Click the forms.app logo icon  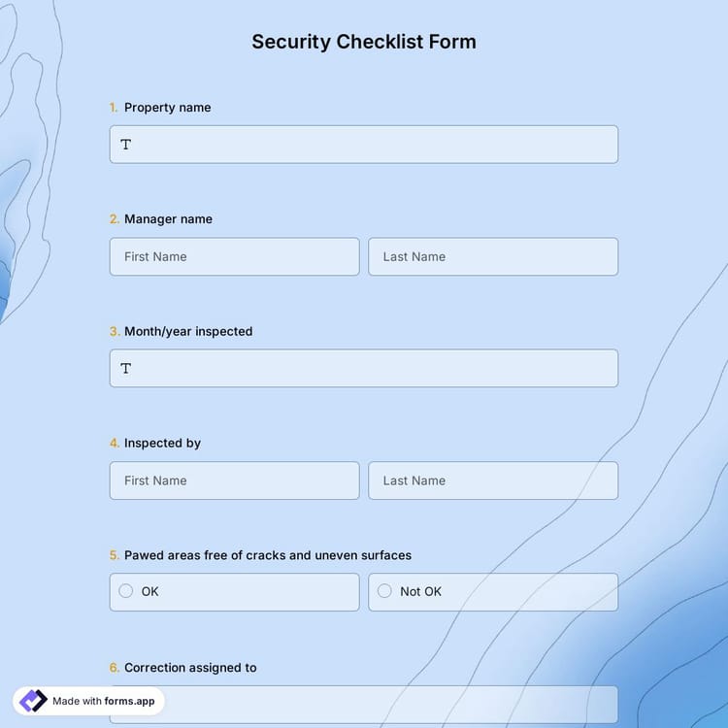tap(33, 701)
